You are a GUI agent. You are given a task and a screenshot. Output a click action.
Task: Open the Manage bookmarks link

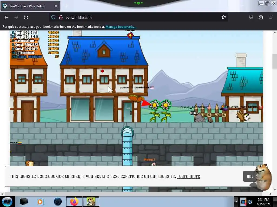(121, 27)
